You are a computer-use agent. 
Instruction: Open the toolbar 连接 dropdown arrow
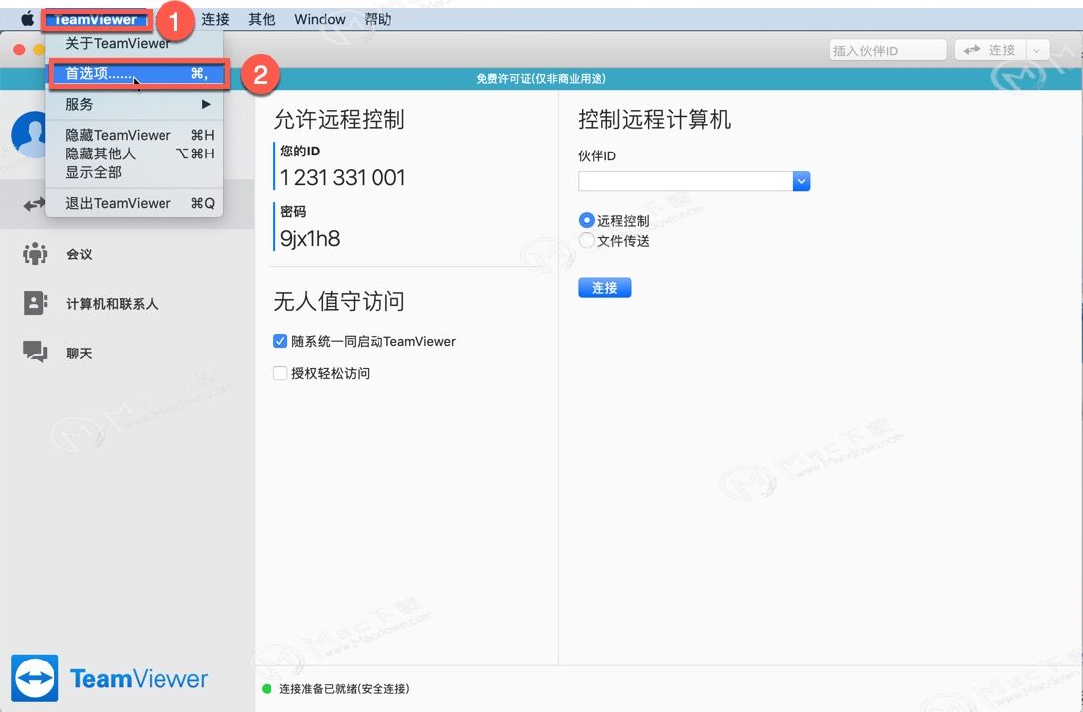1036,51
